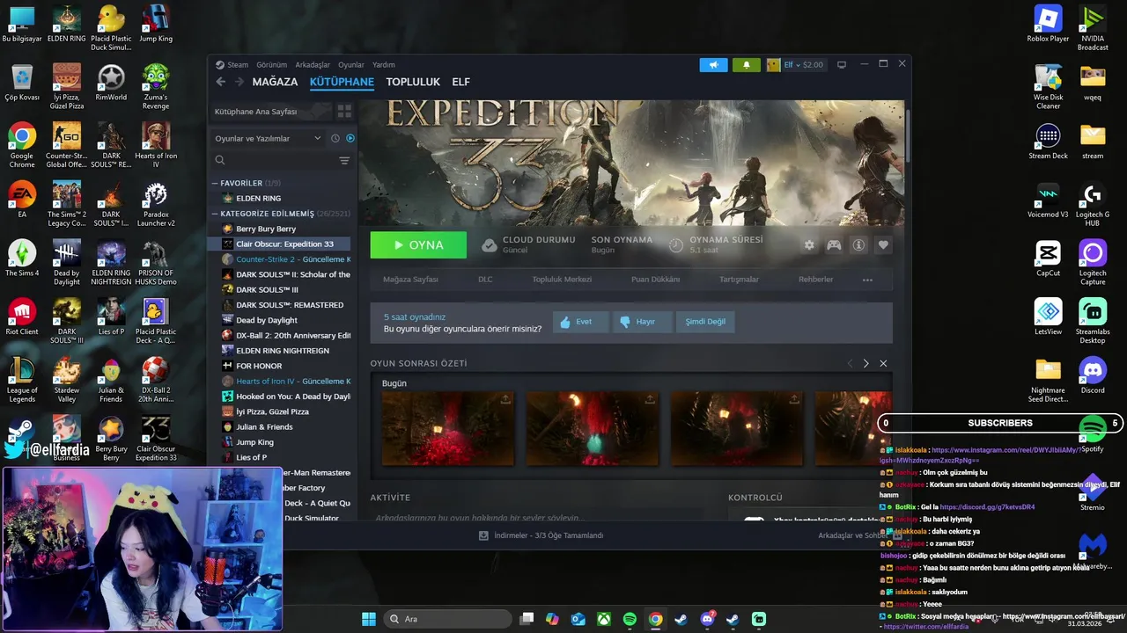The height and width of the screenshot is (633, 1127).
Task: Open CapCut desktop shortcut
Action: [x=1048, y=258]
